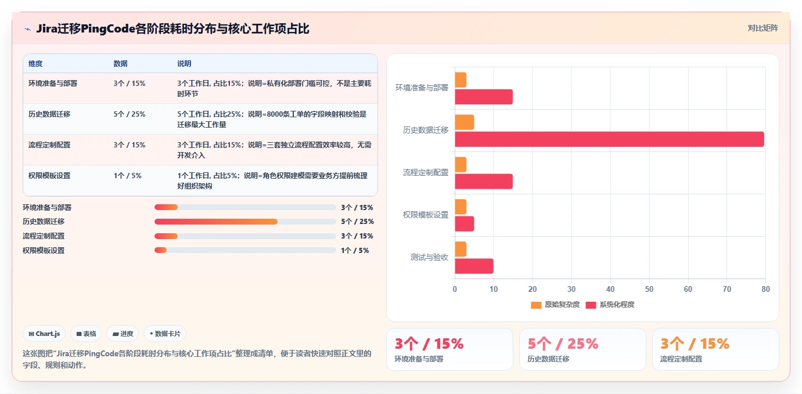Click the red 环境准备与部署 chart bar
This screenshot has height=394, width=802.
coord(484,97)
